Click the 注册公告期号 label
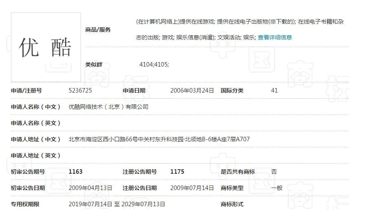380x218 pixels. tap(140, 172)
